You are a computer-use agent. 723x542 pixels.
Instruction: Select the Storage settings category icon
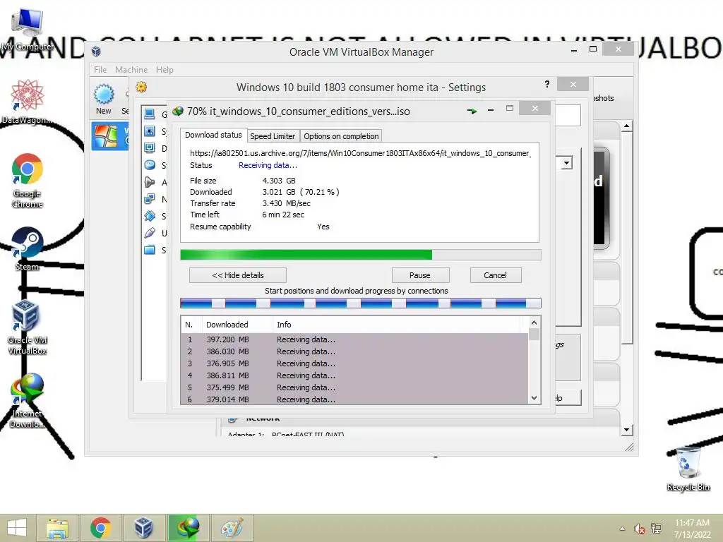(150, 165)
